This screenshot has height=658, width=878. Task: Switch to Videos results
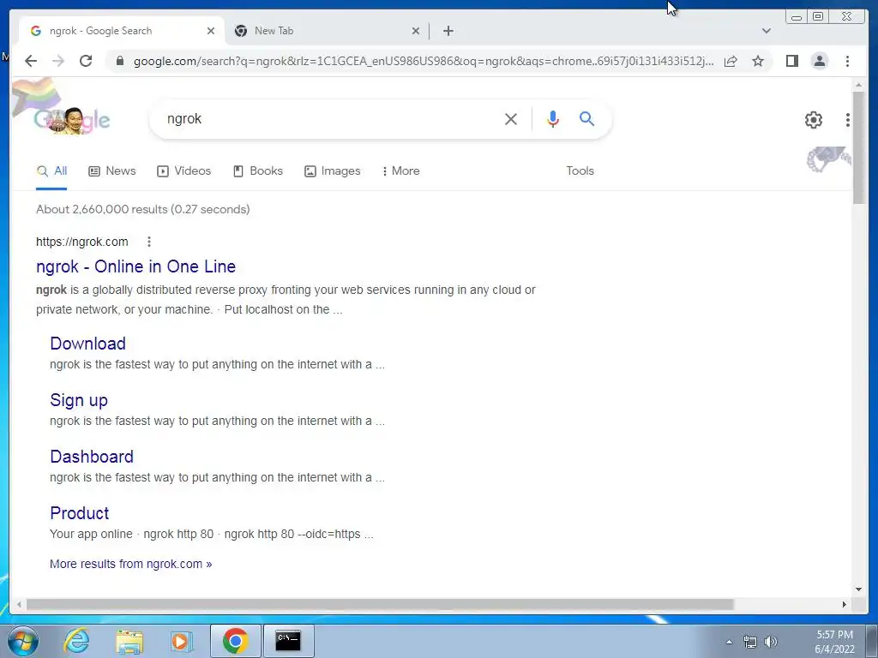(183, 171)
